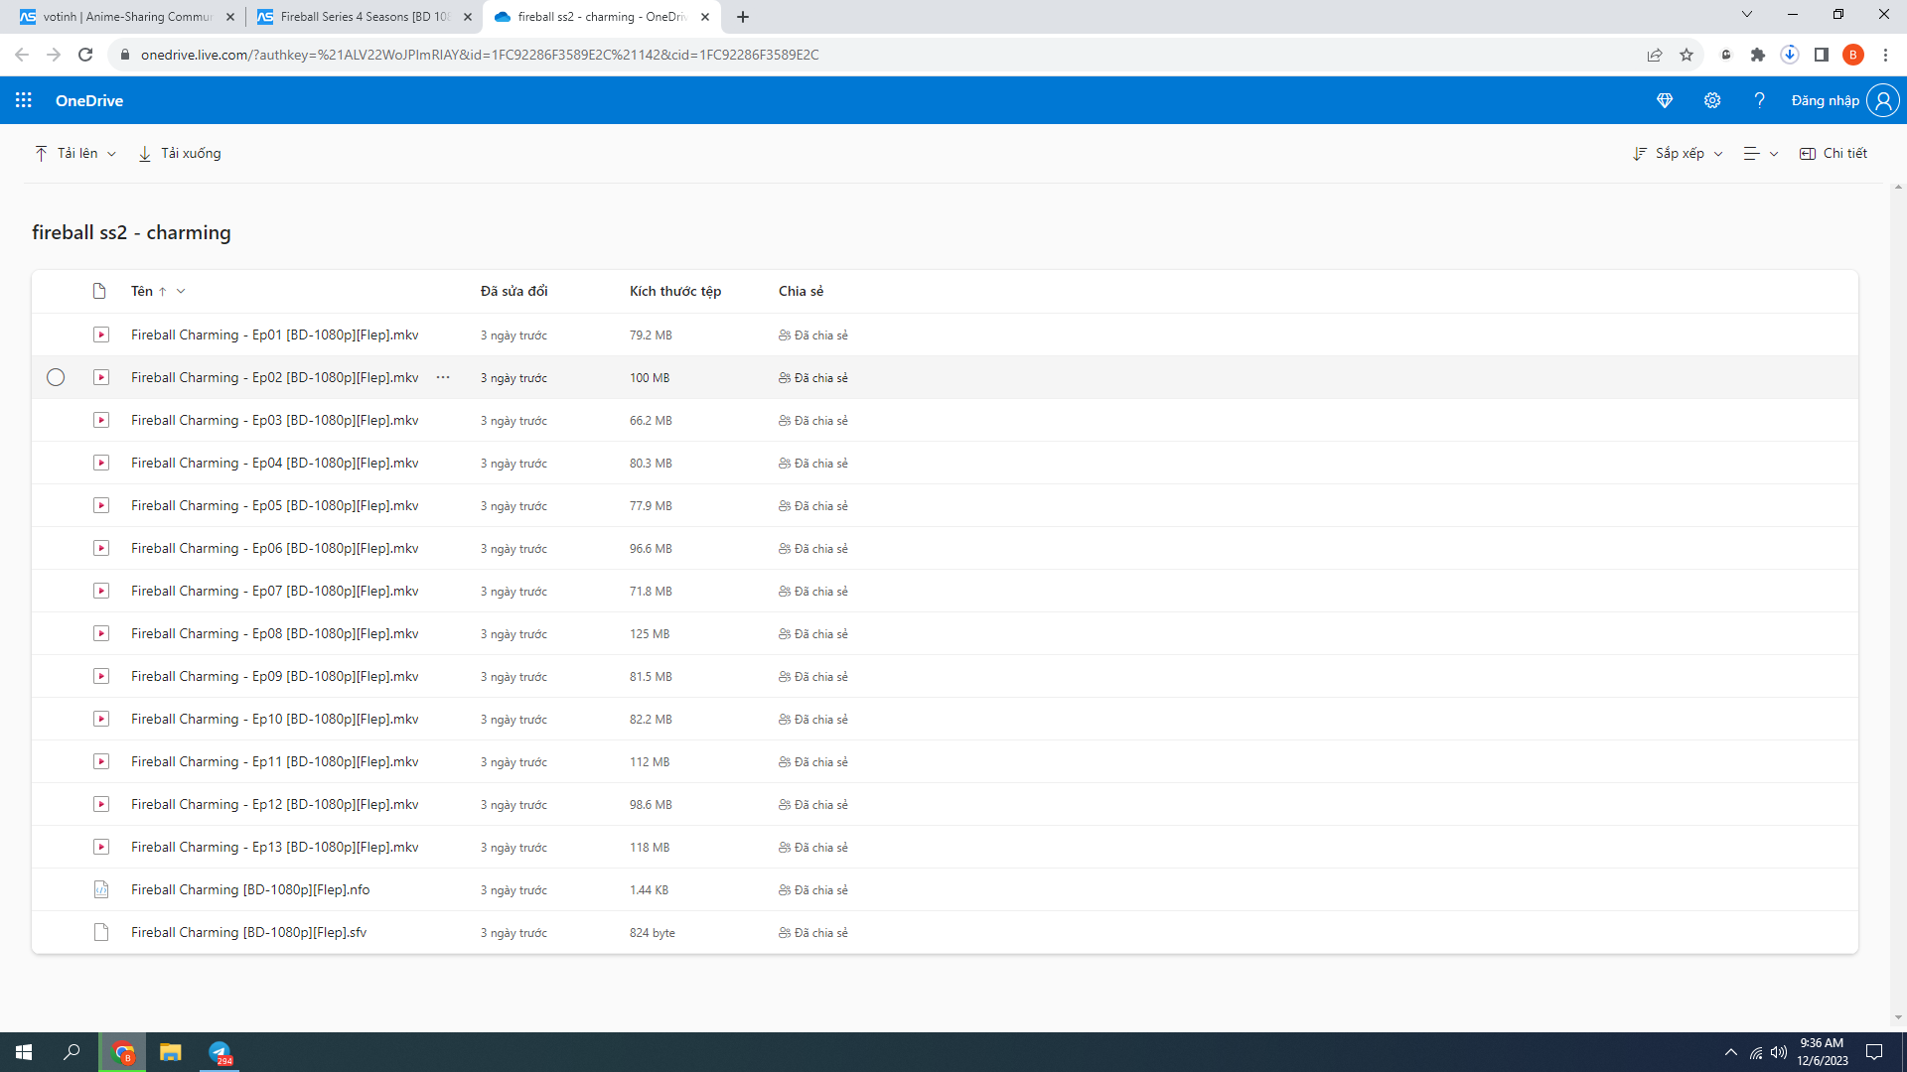Open the help question mark icon
This screenshot has height=1072, width=1907.
pos(1759,100)
